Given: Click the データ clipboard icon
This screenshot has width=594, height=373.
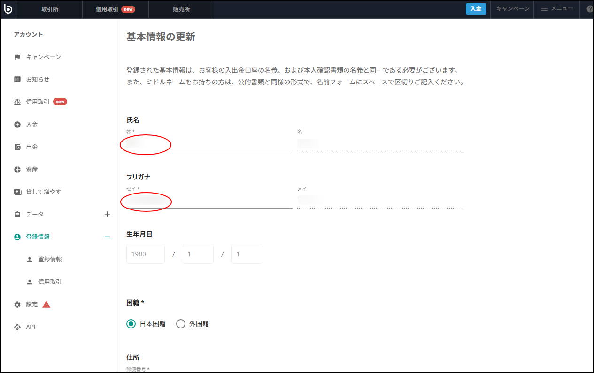Looking at the screenshot, I should pyautogui.click(x=17, y=215).
